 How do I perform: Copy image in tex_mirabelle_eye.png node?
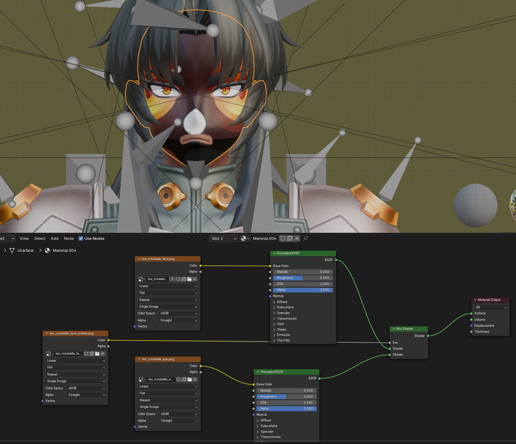pyautogui.click(x=184, y=379)
